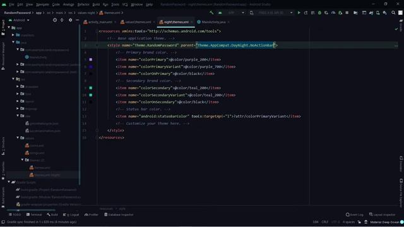404x227 pixels.
Task: Close the night\themes.xml tab
Action: (191, 22)
